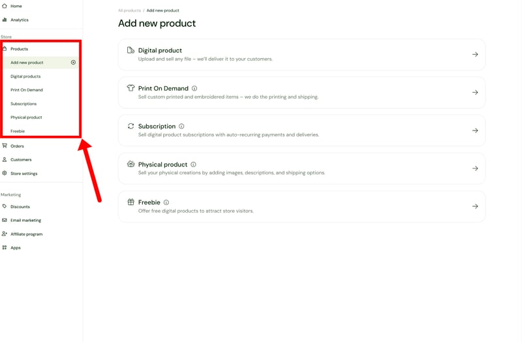Screen dimensions: 522x342
Task: Choose the Physical product card
Action: (x=301, y=168)
